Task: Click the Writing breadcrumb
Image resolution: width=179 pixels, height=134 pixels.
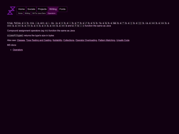Action: coord(27,13)
